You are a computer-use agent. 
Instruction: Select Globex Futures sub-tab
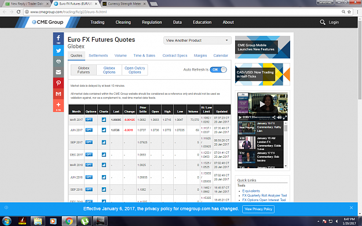click(83, 70)
